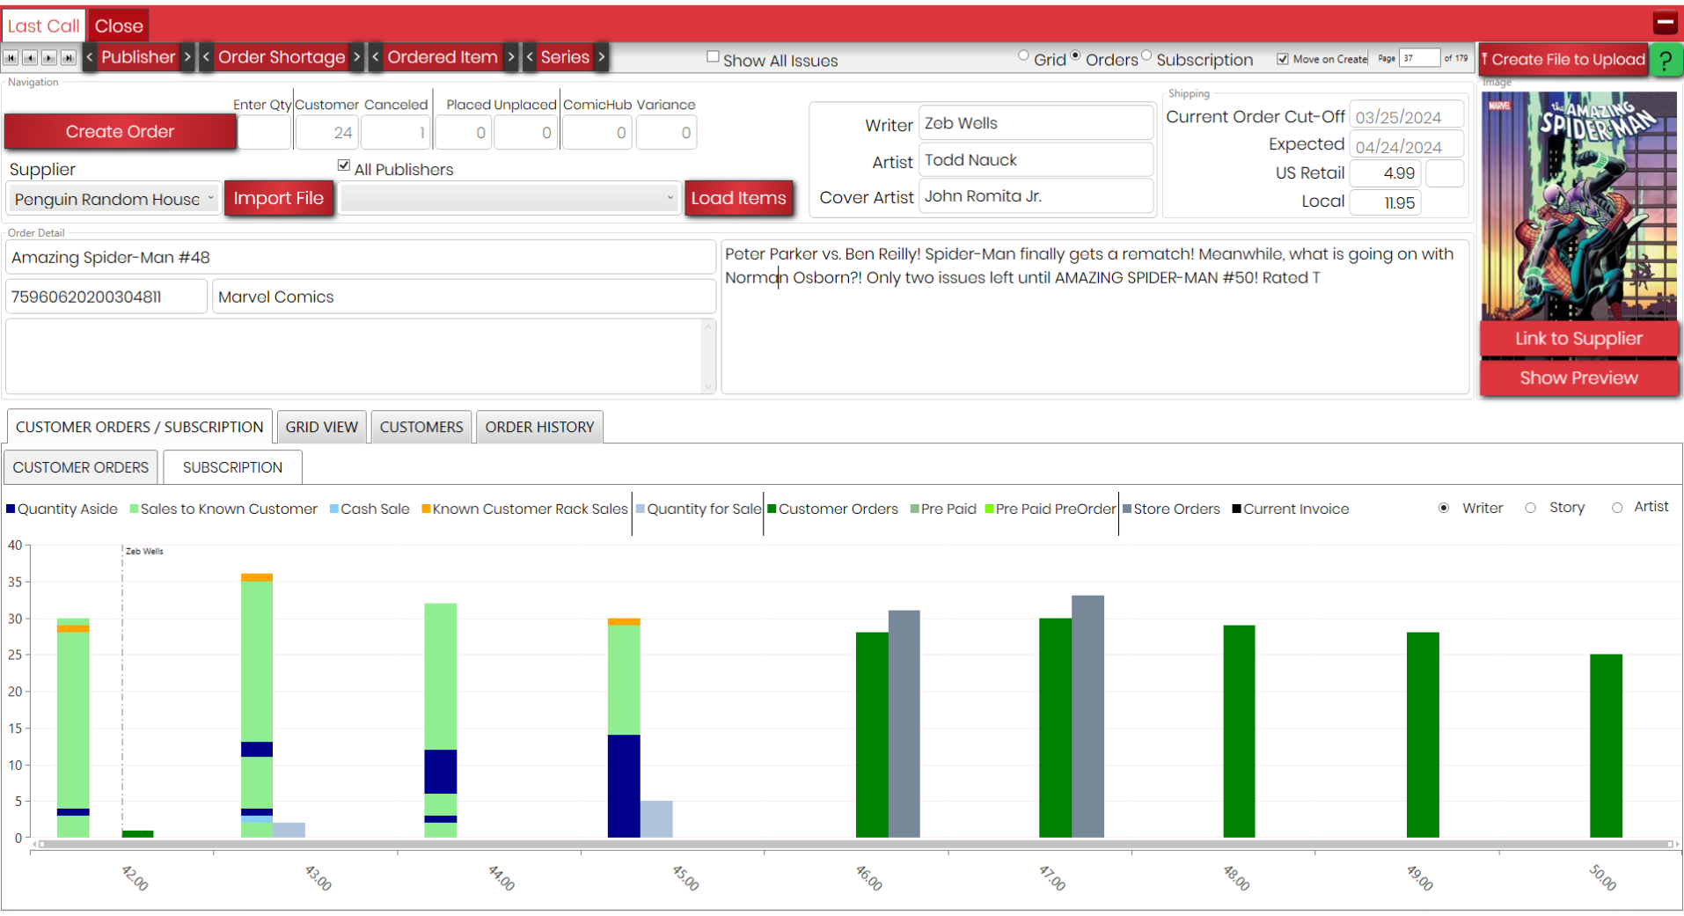The height and width of the screenshot is (916, 1684).
Task: Click the Amazing Spider-Man #48 title field
Action: tap(361, 258)
